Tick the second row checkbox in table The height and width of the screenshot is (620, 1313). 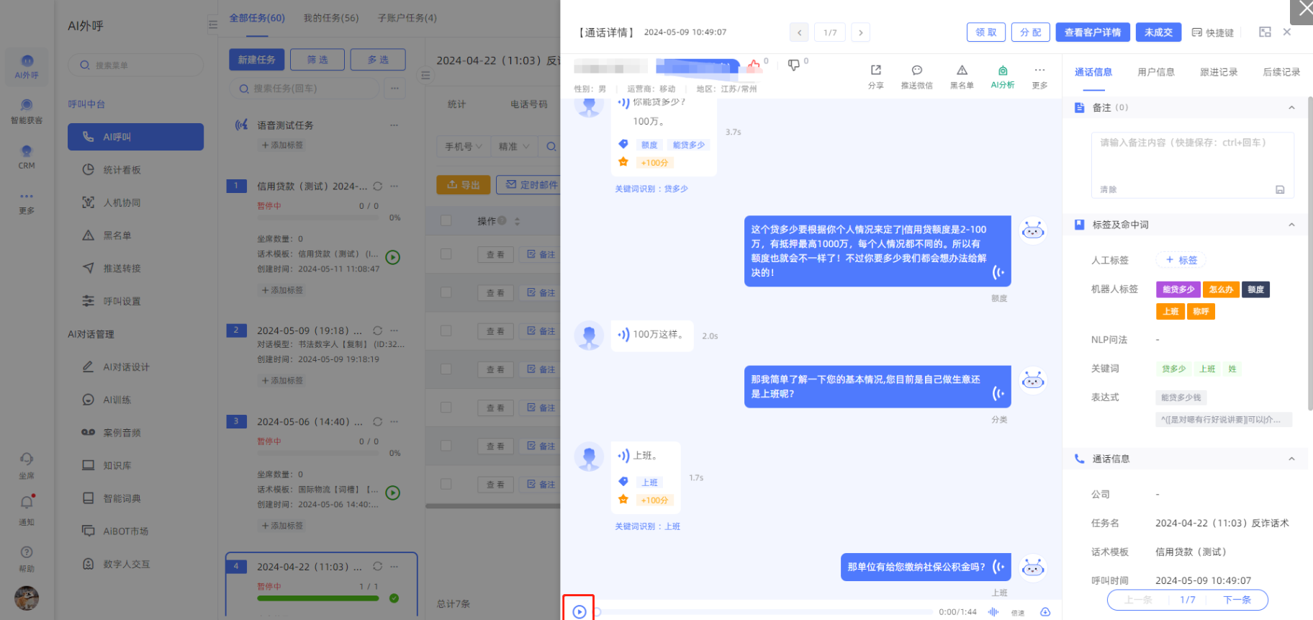pos(446,292)
